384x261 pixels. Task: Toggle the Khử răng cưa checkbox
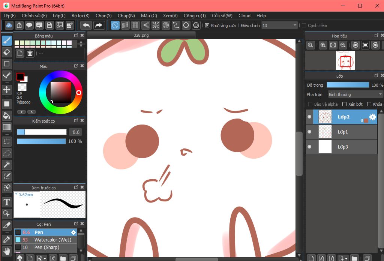(207, 25)
